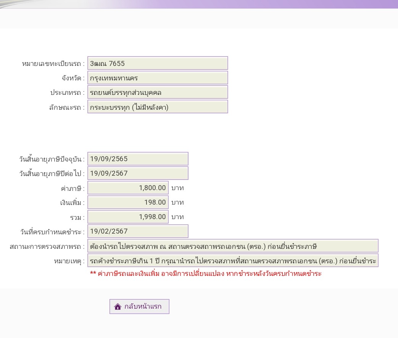Image resolution: width=398 pixels, height=338 pixels.
Task: Click the label หมายเหตุ
Action: (x=69, y=261)
